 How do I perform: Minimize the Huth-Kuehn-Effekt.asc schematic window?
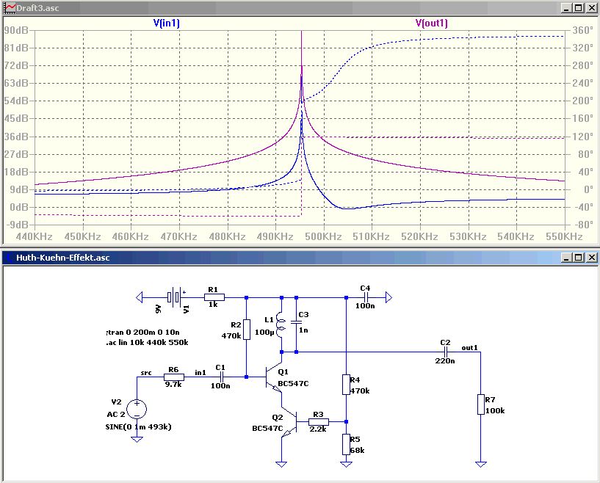(566, 258)
